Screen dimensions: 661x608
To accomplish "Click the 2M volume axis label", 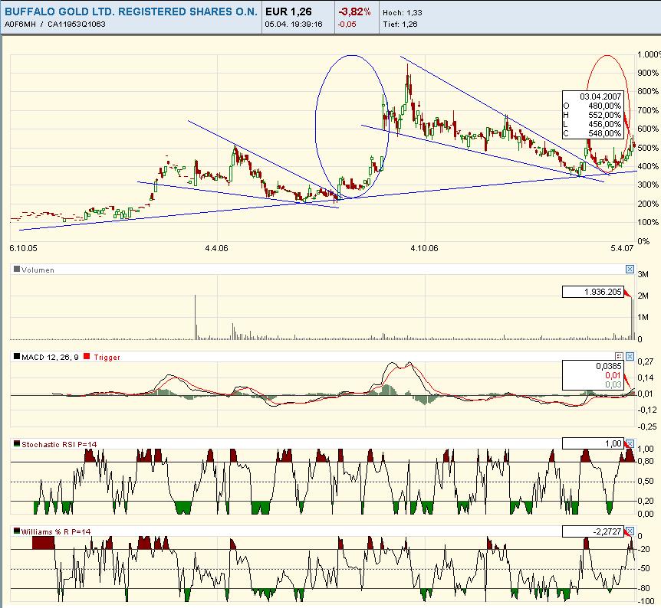I will coord(643,296).
